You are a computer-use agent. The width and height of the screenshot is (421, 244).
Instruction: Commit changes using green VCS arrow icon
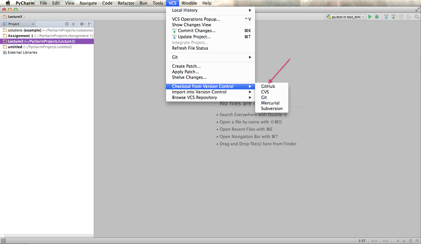[394, 17]
